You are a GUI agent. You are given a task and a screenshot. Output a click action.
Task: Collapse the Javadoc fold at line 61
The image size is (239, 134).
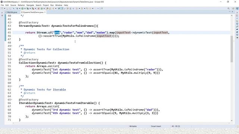(x=12, y=86)
